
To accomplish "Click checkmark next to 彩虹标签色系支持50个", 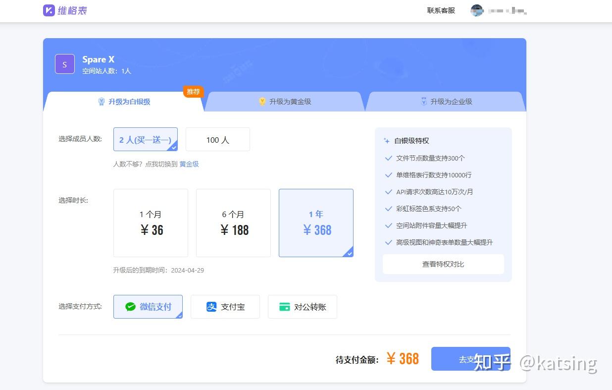I will point(389,209).
